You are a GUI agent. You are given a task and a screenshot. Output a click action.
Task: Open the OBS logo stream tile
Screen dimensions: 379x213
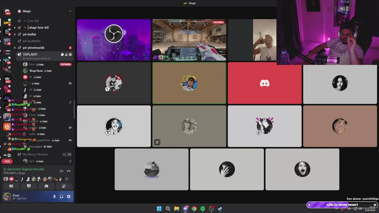click(114, 40)
